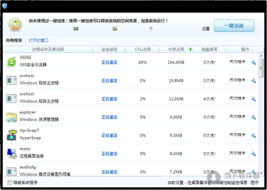Select the audiodg process name
This screenshot has height=190, width=267.
28,167
